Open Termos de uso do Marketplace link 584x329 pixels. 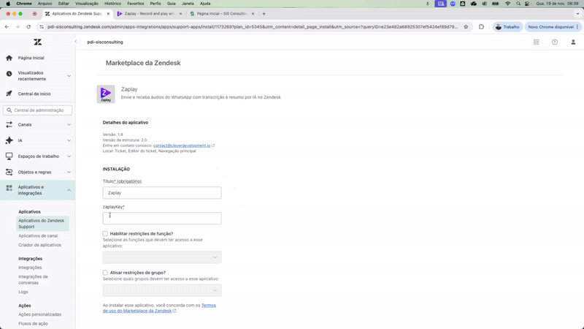[159, 308]
